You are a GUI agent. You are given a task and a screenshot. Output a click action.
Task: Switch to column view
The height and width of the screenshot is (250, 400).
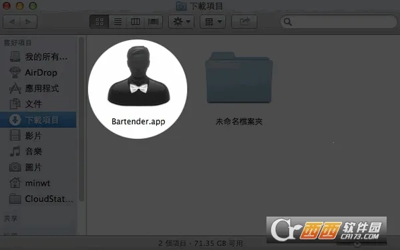coord(136,21)
